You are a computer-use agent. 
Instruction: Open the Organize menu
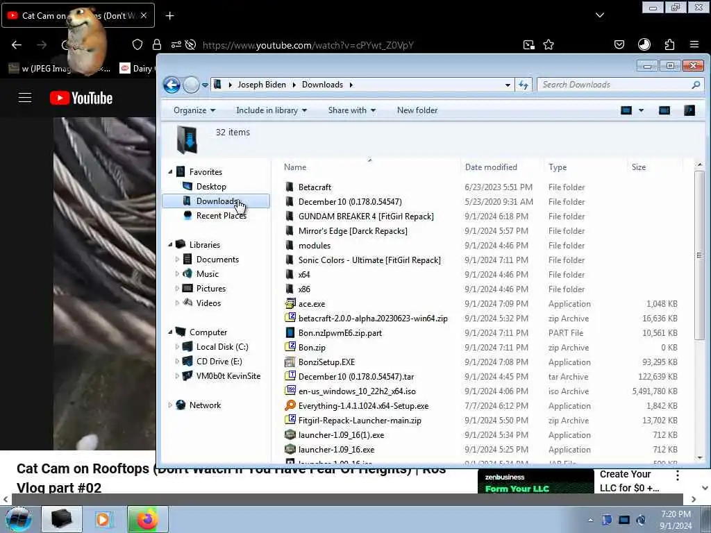click(x=194, y=110)
